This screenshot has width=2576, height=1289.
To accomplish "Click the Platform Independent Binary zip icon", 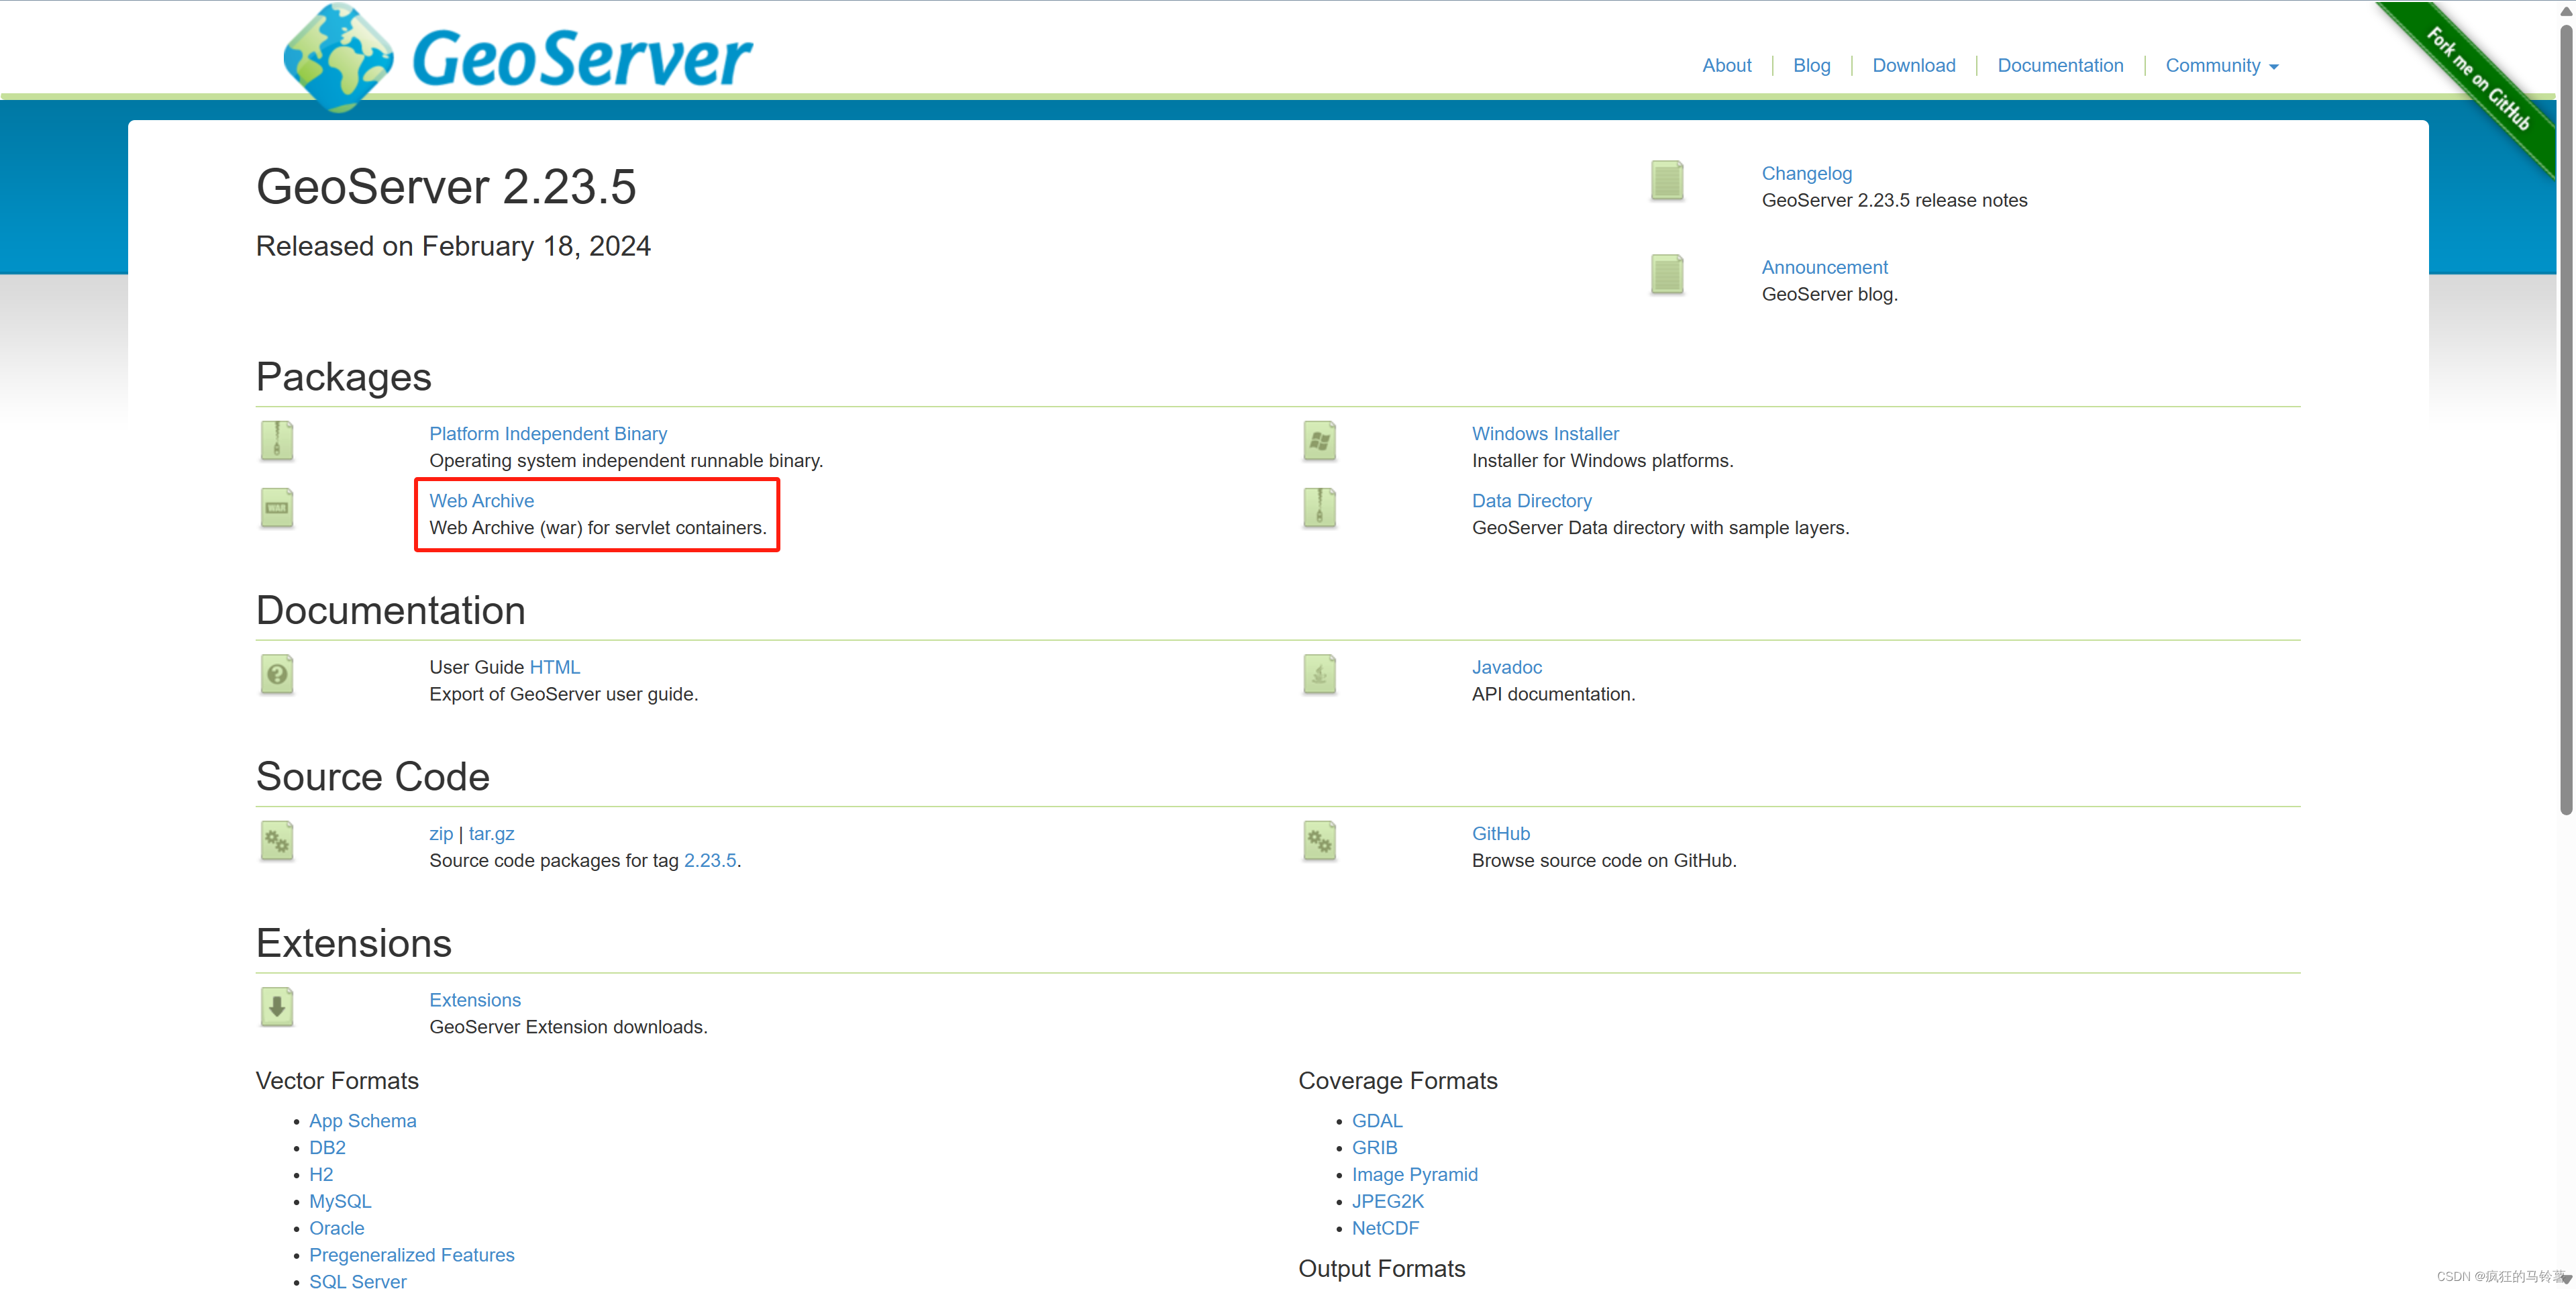I will (x=277, y=441).
